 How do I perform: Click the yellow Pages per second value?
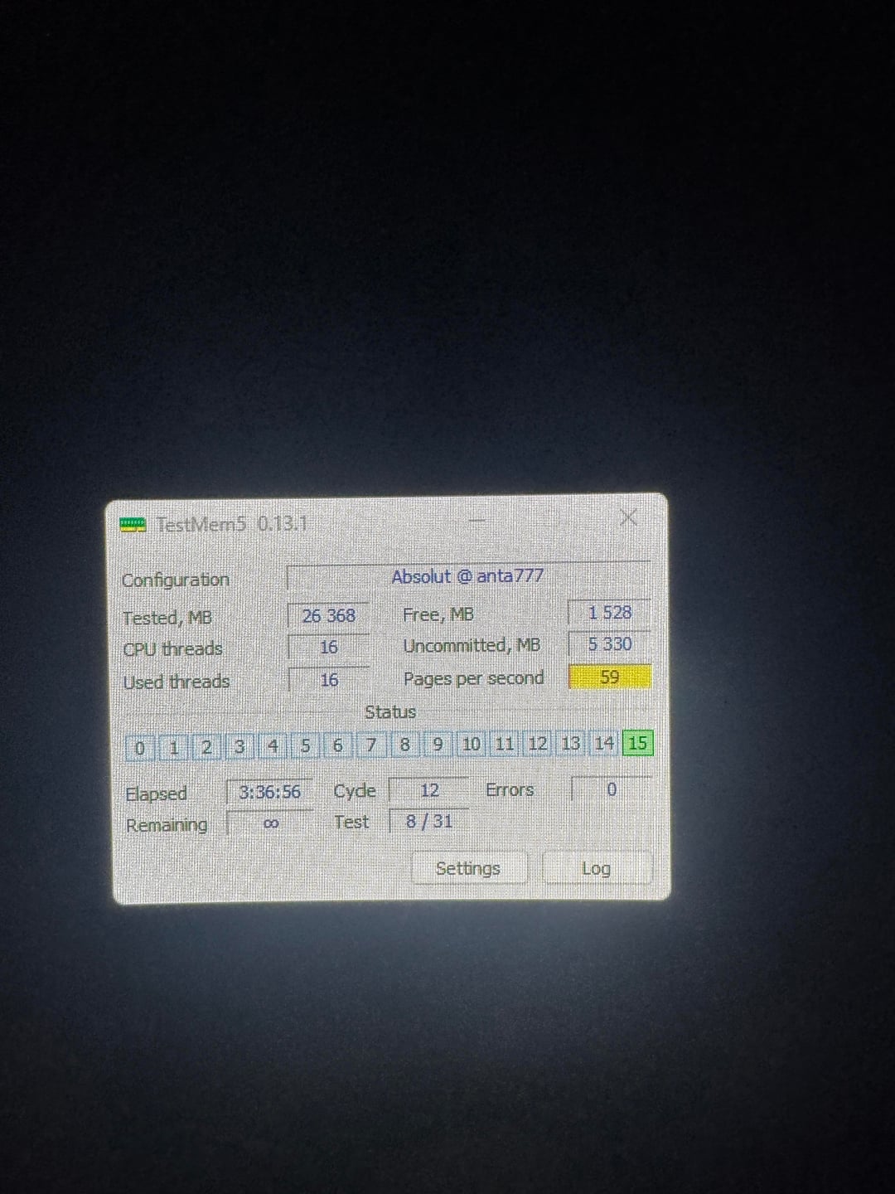(609, 677)
